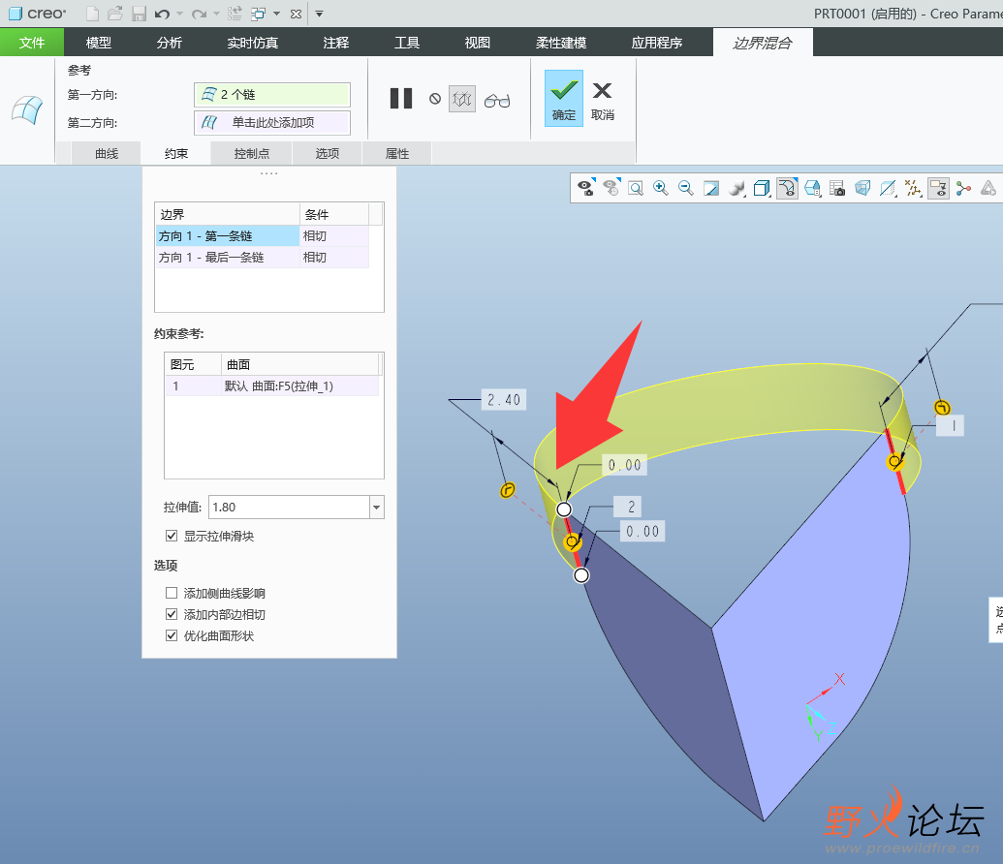Click the Redo arrow icon
The width and height of the screenshot is (1003, 864).
199,14
